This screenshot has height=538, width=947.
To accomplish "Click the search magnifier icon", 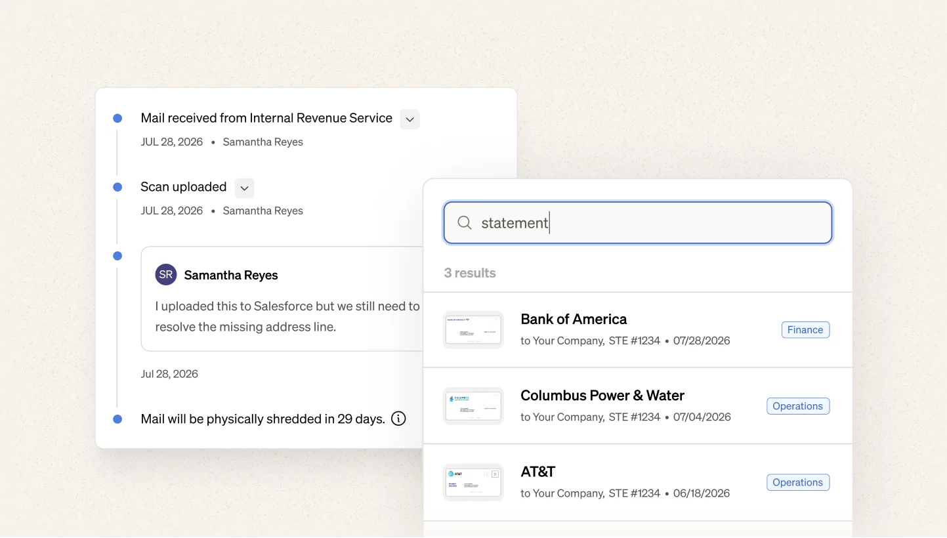I will (x=465, y=223).
